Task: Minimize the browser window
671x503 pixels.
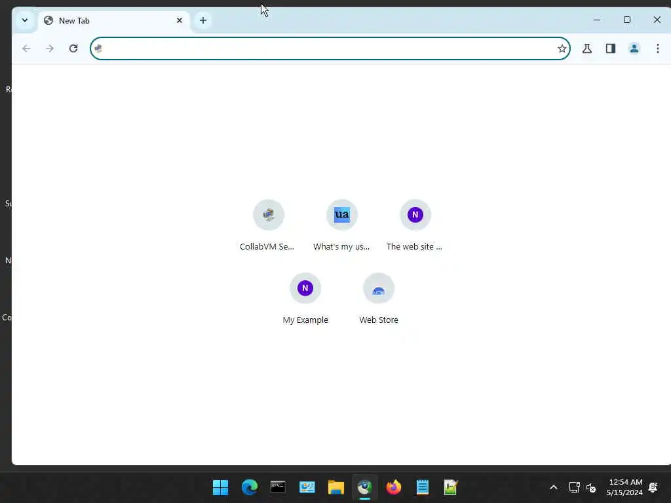Action: tap(596, 20)
